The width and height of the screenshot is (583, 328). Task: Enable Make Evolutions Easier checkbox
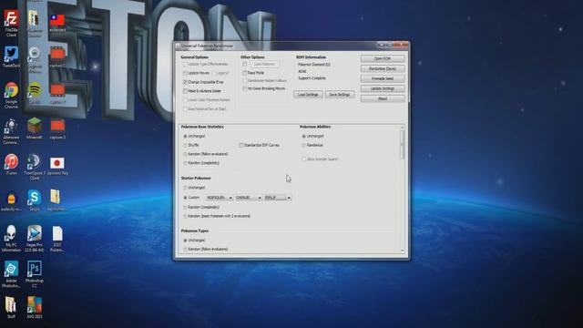point(185,91)
